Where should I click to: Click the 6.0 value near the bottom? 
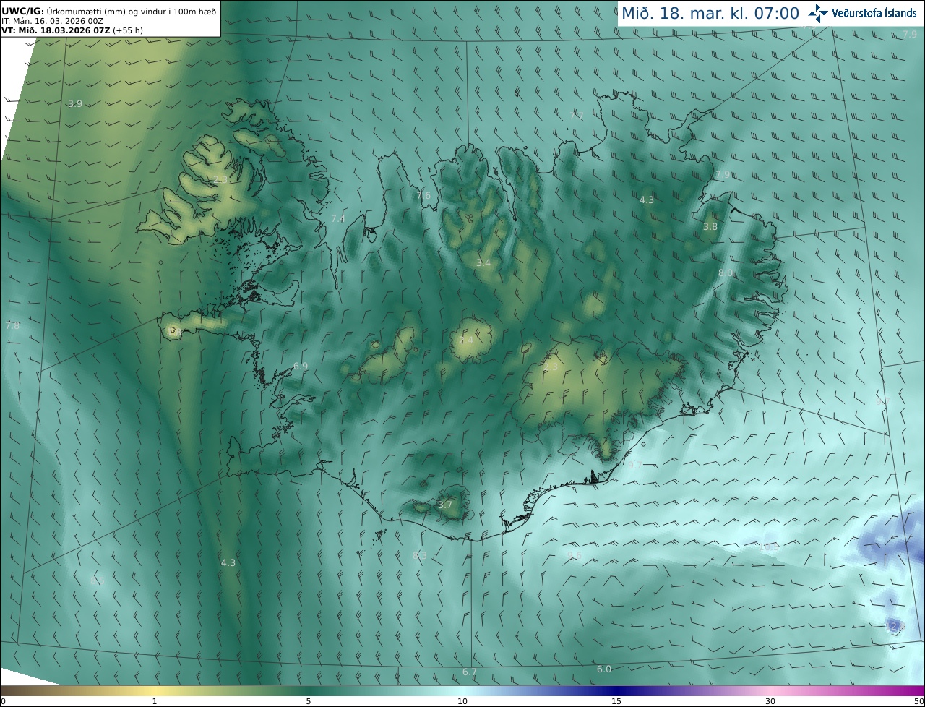604,669
